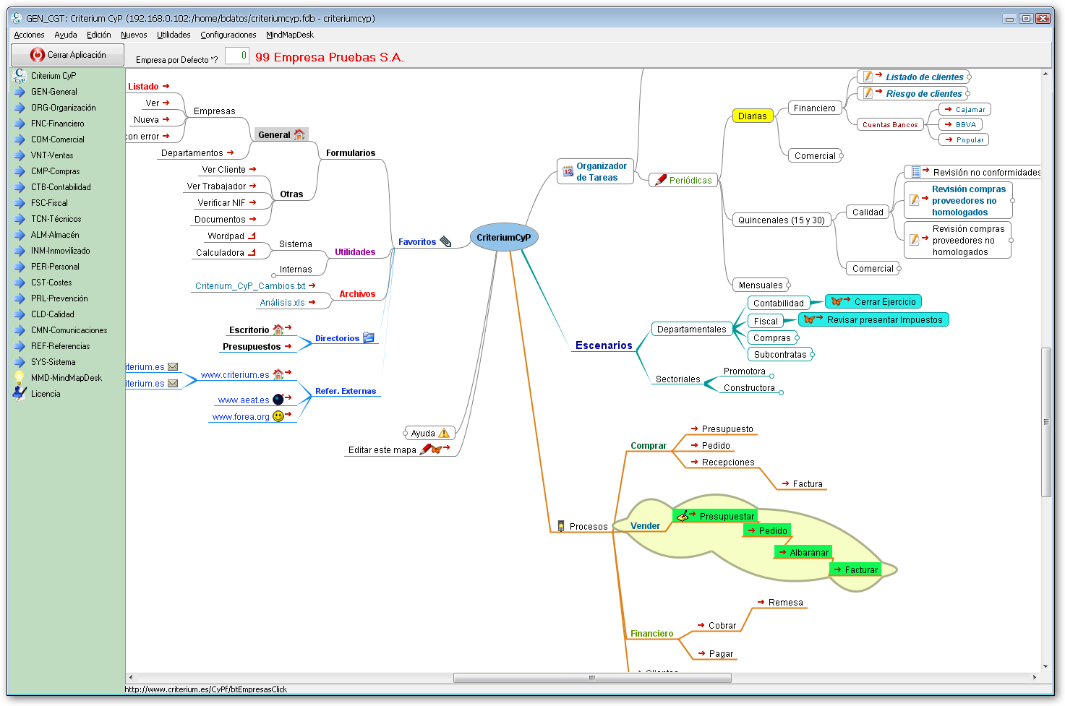Click the paperclip icon beside Favoritos

click(445, 242)
